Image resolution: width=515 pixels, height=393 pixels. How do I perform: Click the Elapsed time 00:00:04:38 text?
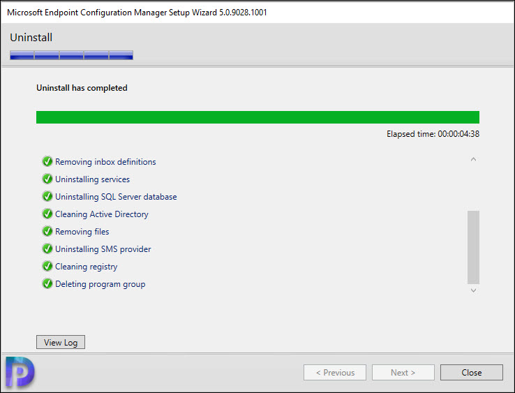433,134
